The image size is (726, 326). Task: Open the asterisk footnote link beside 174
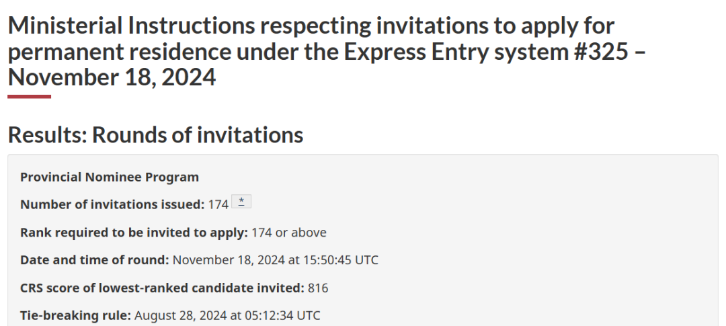[241, 202]
